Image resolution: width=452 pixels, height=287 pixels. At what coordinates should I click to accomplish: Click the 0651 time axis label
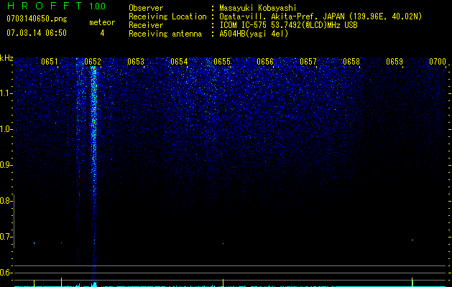[50, 62]
